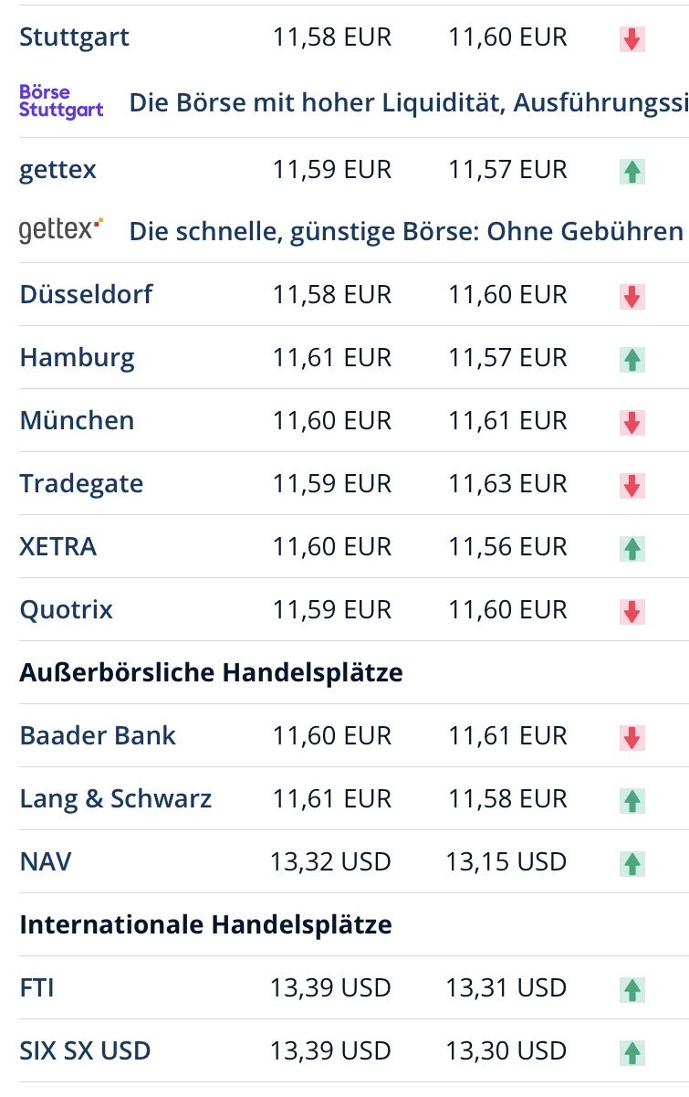Screen dimensions: 689x1097
Task: Click the green up arrow beside gettex
Action: pyautogui.click(x=632, y=171)
